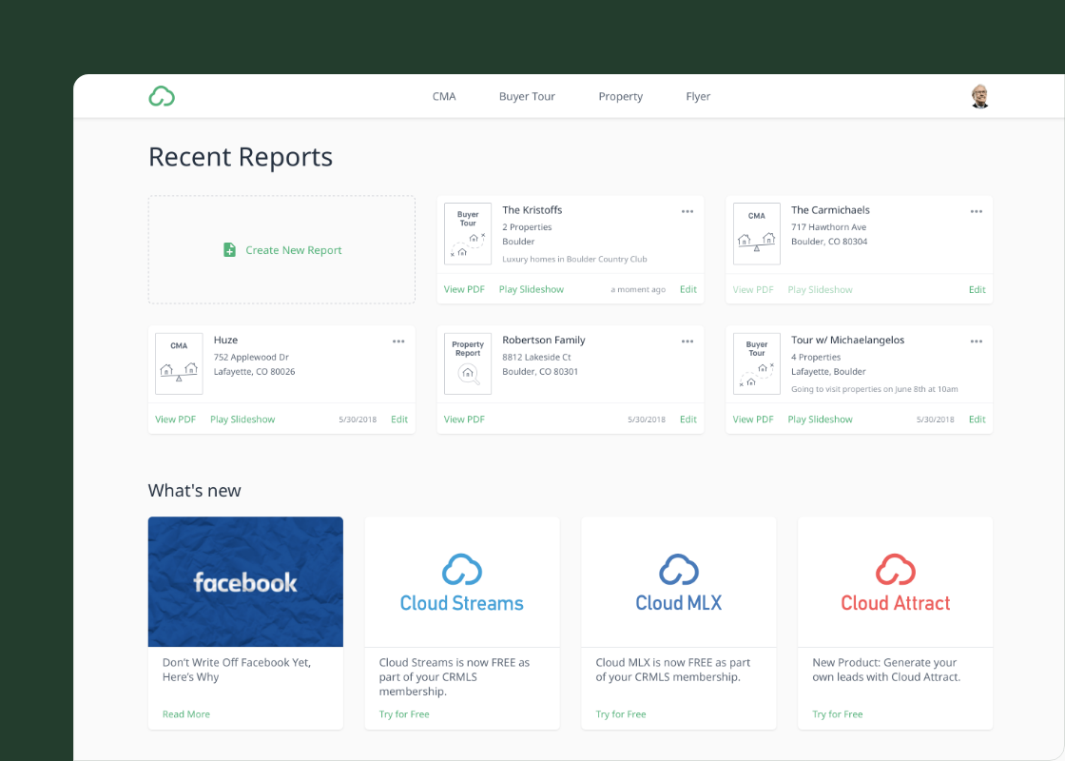
Task: Edit the Robertson Family report
Action: click(688, 420)
